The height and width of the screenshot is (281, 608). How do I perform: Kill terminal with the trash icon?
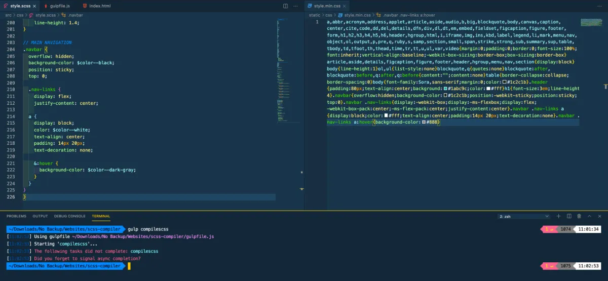tap(579, 216)
